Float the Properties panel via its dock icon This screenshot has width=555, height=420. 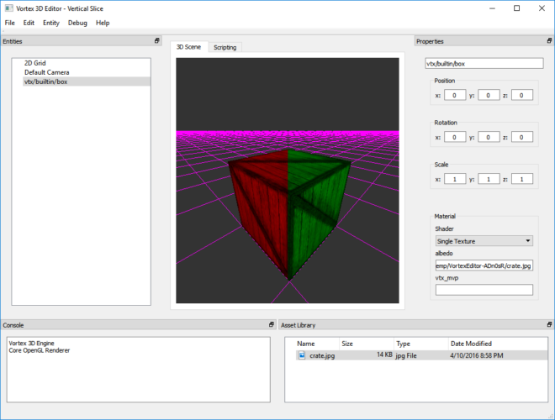click(549, 40)
